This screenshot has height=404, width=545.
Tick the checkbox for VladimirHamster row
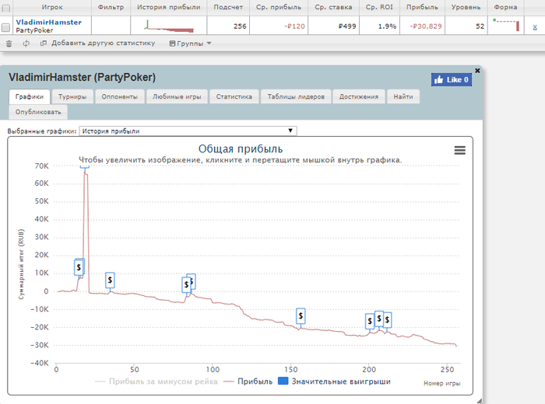click(5, 27)
